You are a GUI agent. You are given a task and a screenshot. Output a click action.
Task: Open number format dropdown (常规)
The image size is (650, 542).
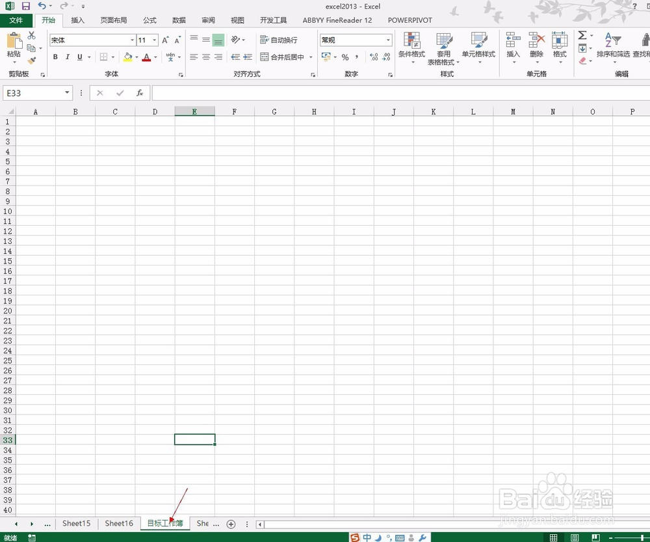(x=389, y=40)
